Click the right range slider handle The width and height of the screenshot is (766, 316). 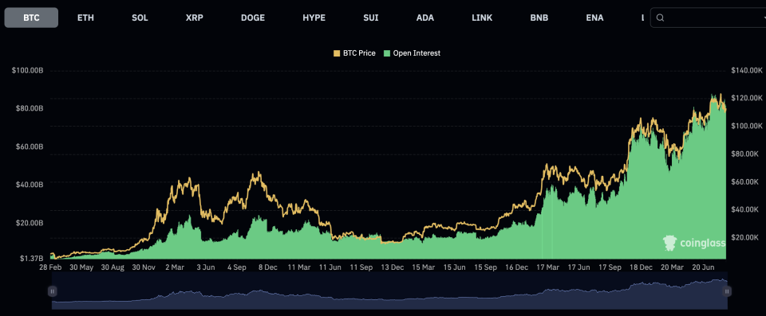[x=727, y=291]
